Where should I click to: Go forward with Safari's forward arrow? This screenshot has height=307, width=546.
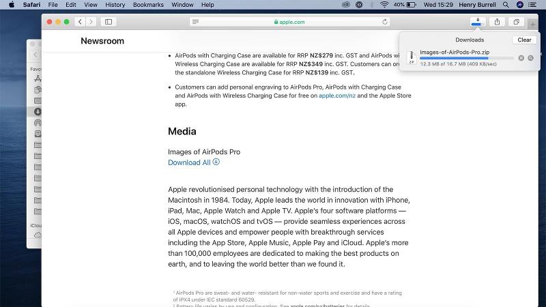[x=91, y=22]
